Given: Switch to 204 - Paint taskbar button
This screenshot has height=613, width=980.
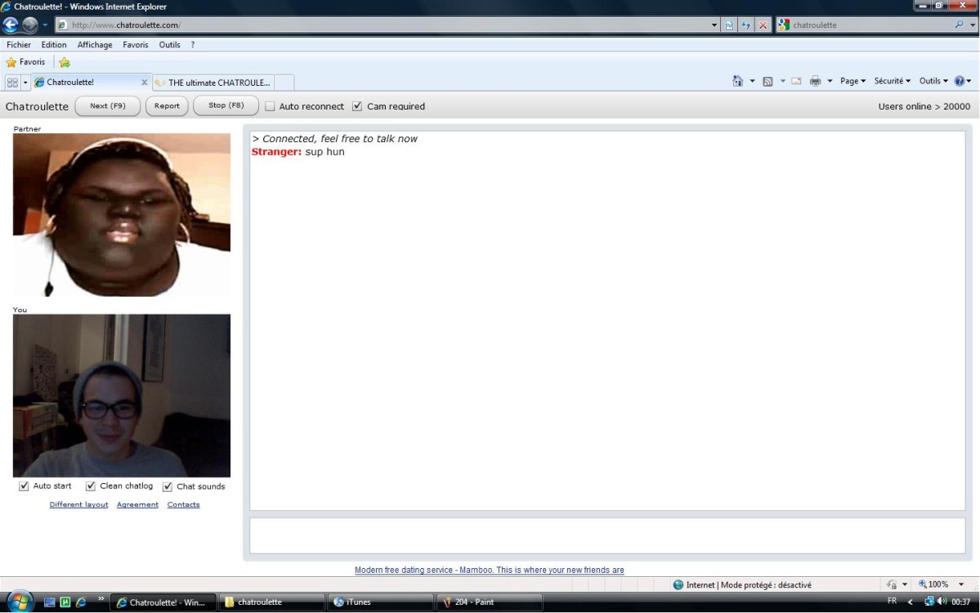Looking at the screenshot, I should point(490,602).
